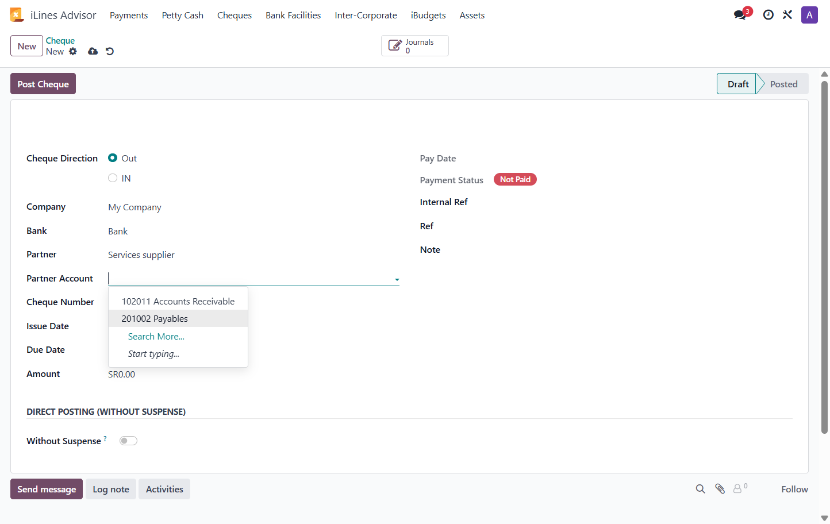This screenshot has height=524, width=830.
Task: Select the Out cheque direction
Action: point(113,158)
